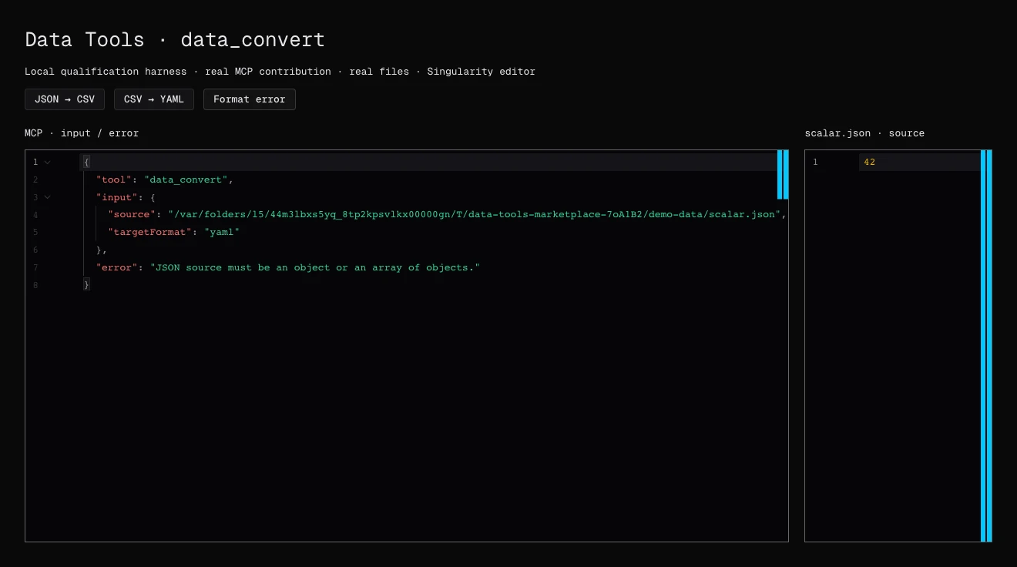Click the "Local qualification harness" subtitle
The height and width of the screenshot is (567, 1017).
point(106,72)
